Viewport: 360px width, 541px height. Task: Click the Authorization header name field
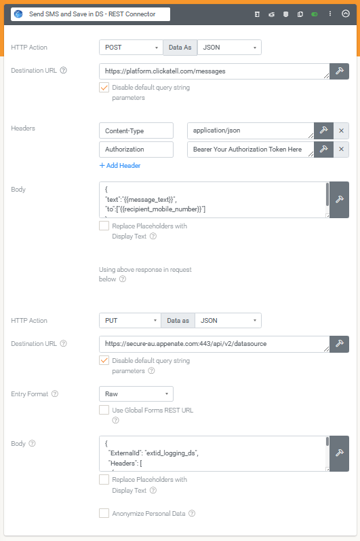(136, 150)
